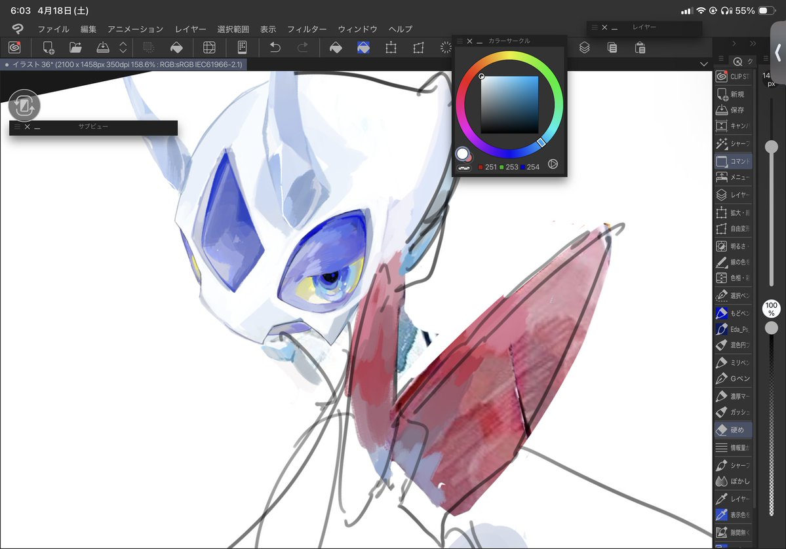The image size is (786, 549).
Task: Click the saturation square in color circle
Action: (509, 105)
